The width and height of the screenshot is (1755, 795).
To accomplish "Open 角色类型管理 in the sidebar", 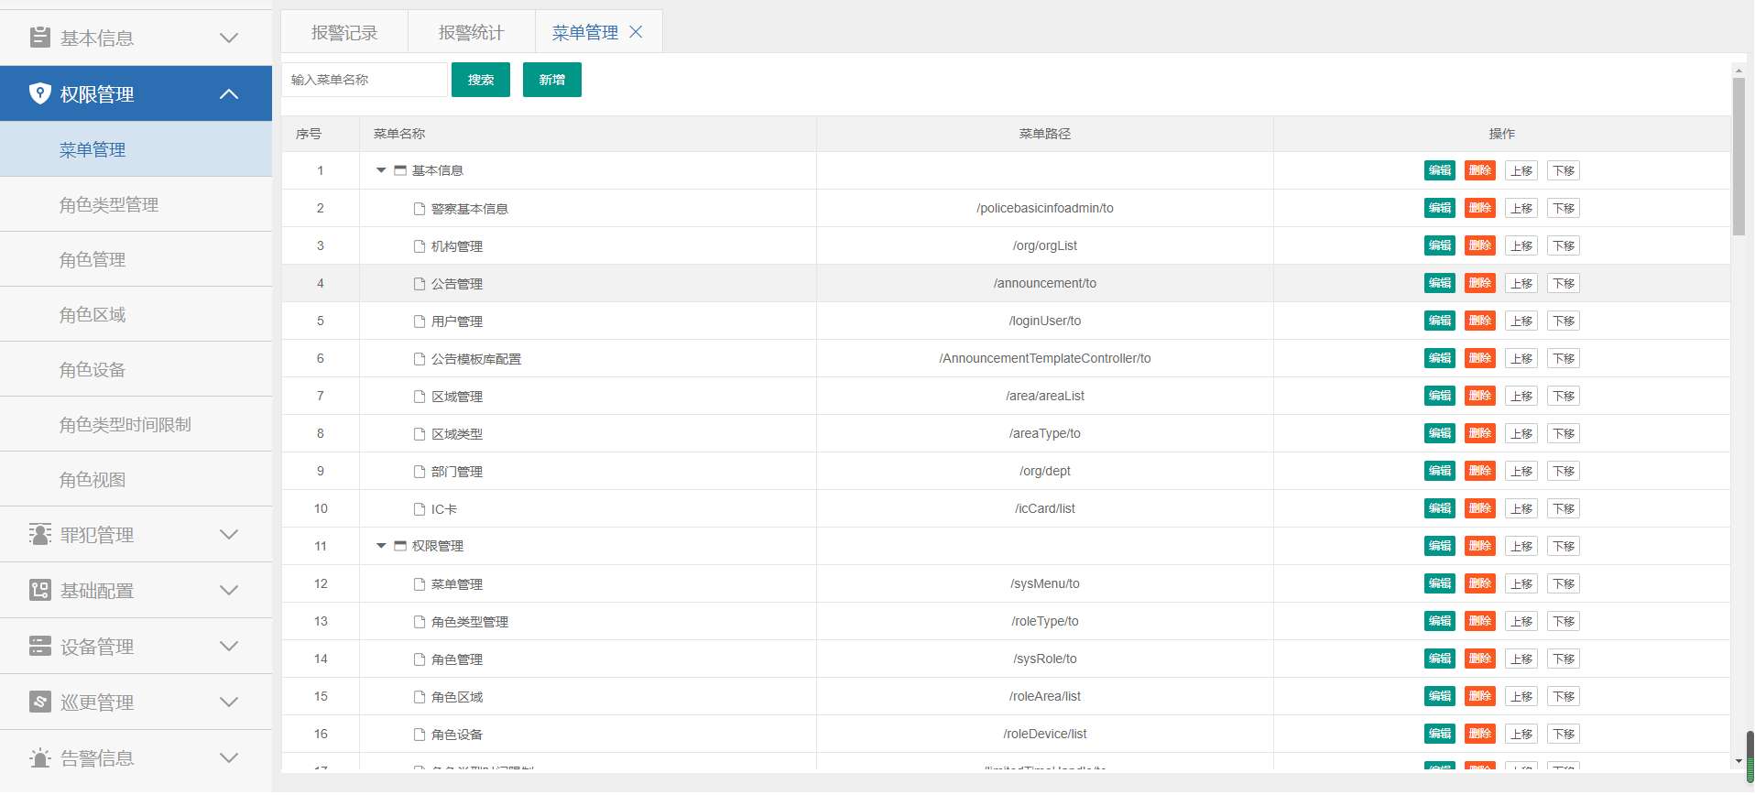I will click(x=109, y=205).
